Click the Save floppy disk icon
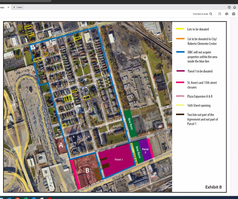 (220, 14)
